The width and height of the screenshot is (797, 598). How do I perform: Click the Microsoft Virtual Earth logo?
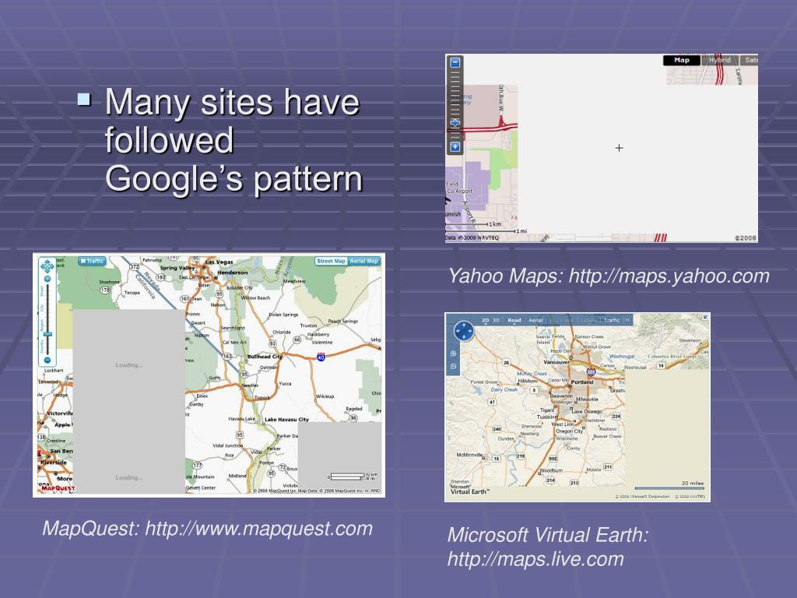[469, 490]
